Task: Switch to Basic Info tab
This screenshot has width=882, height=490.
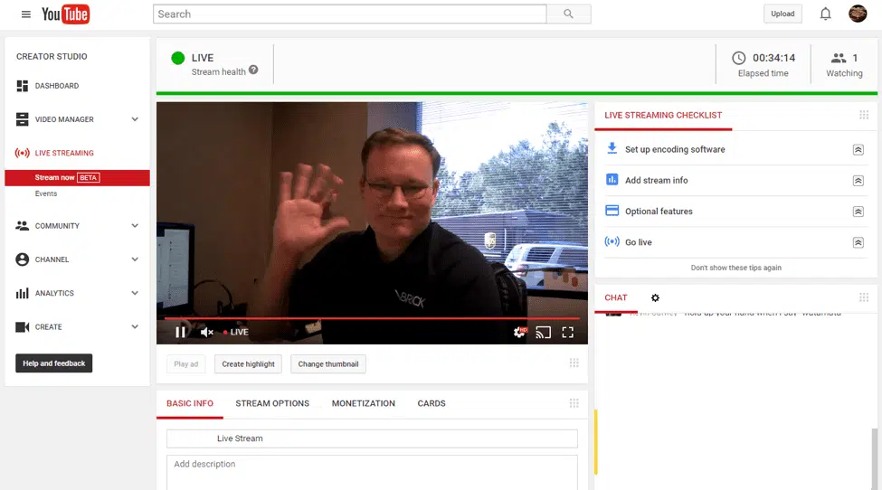Action: 190,403
